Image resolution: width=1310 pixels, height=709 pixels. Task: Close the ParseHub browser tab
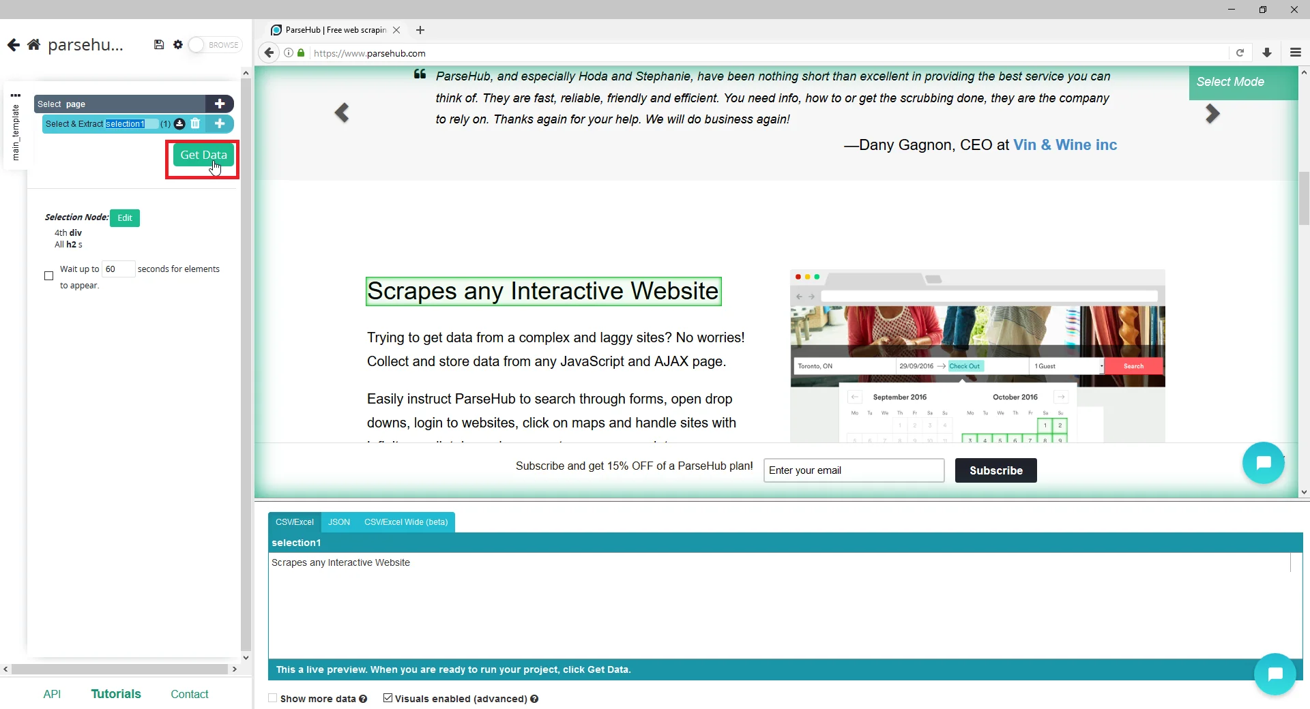[x=396, y=30]
